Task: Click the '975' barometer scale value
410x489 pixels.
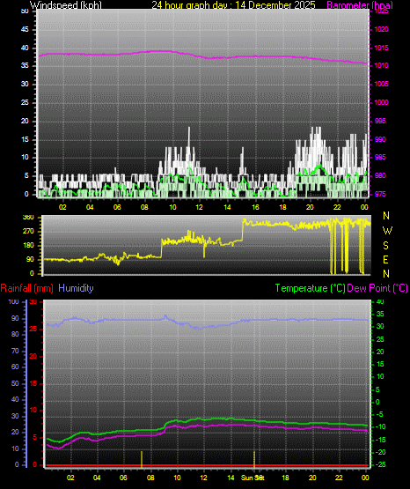Action: coord(380,194)
